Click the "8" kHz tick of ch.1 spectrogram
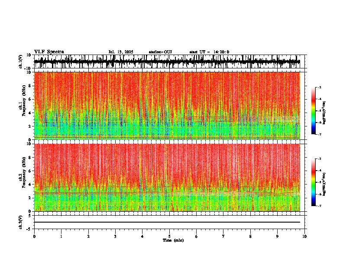The image size is (343, 265). point(30,86)
